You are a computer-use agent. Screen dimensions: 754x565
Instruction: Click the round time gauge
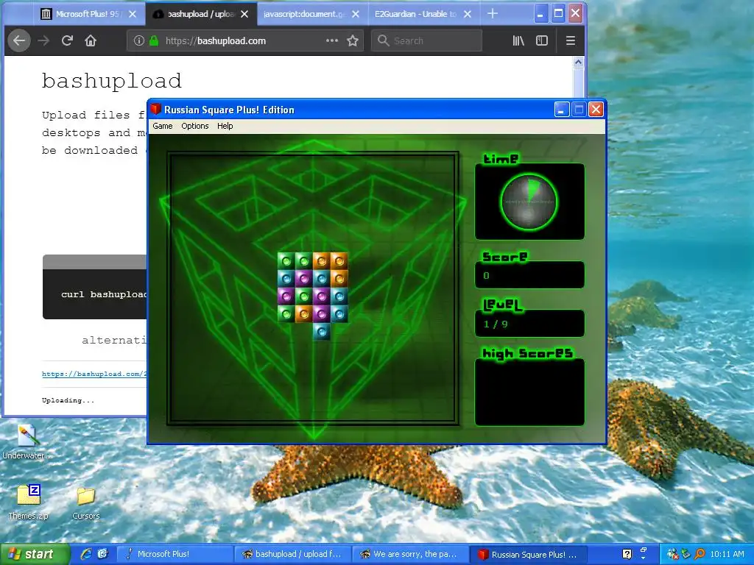[529, 202]
